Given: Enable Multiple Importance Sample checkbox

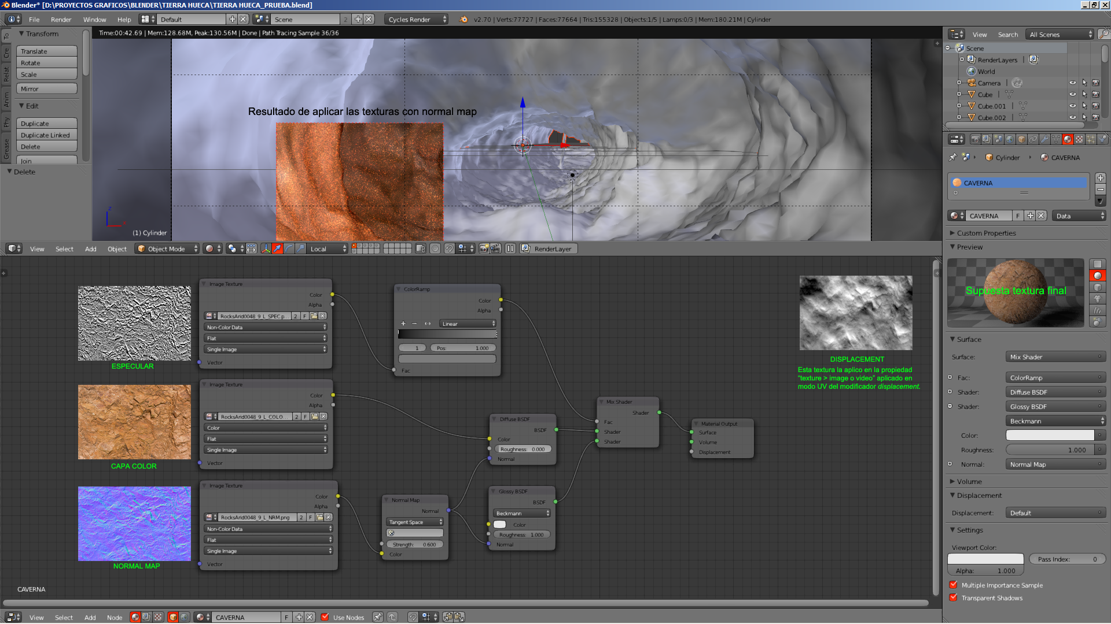Looking at the screenshot, I should coord(954,585).
